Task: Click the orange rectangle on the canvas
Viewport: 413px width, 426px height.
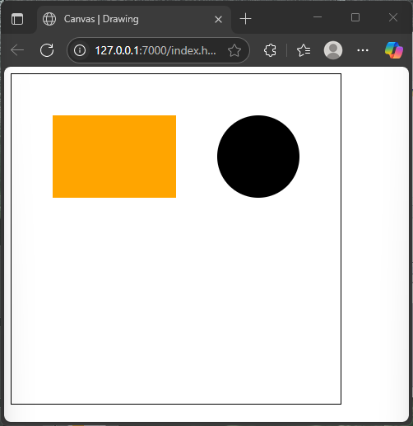Action: [x=114, y=157]
